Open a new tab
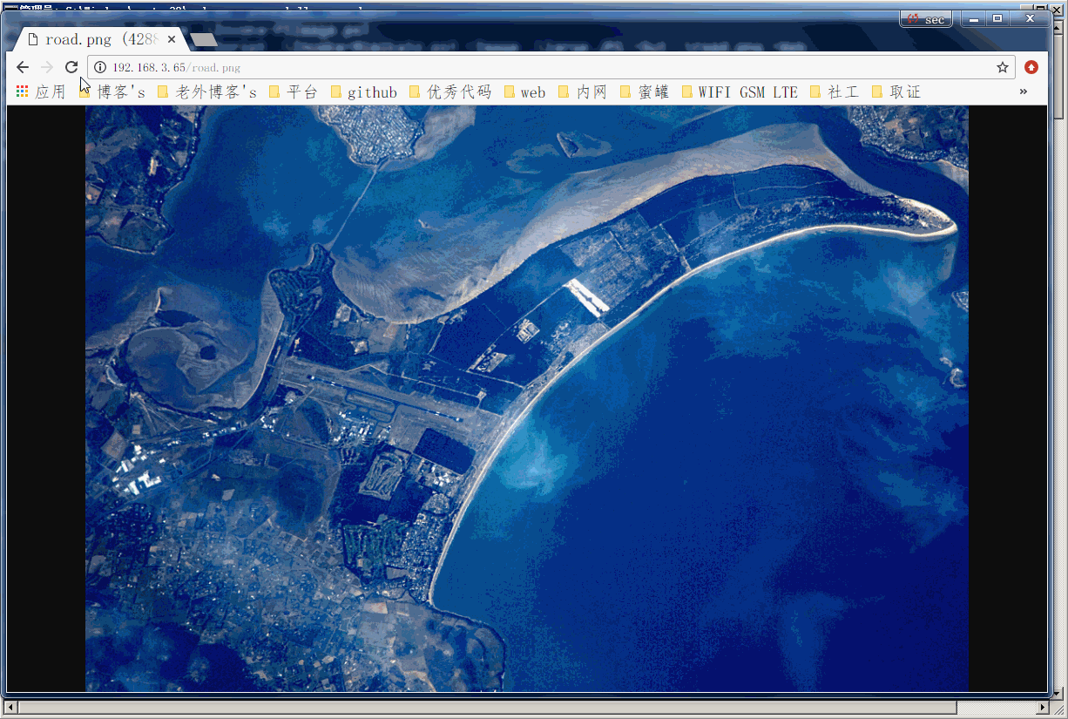The height and width of the screenshot is (719, 1068). (204, 40)
